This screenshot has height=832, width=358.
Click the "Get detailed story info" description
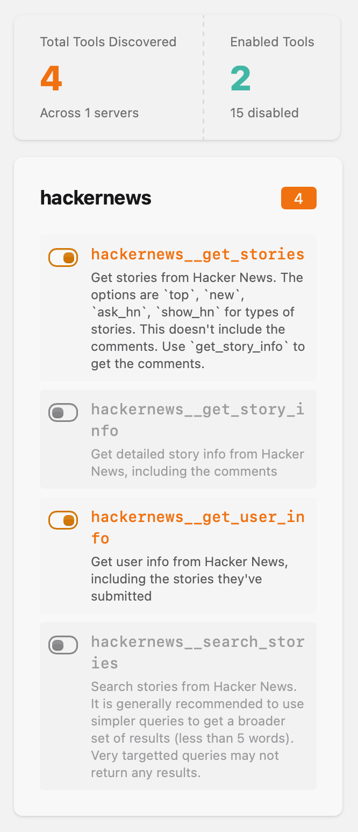(197, 463)
